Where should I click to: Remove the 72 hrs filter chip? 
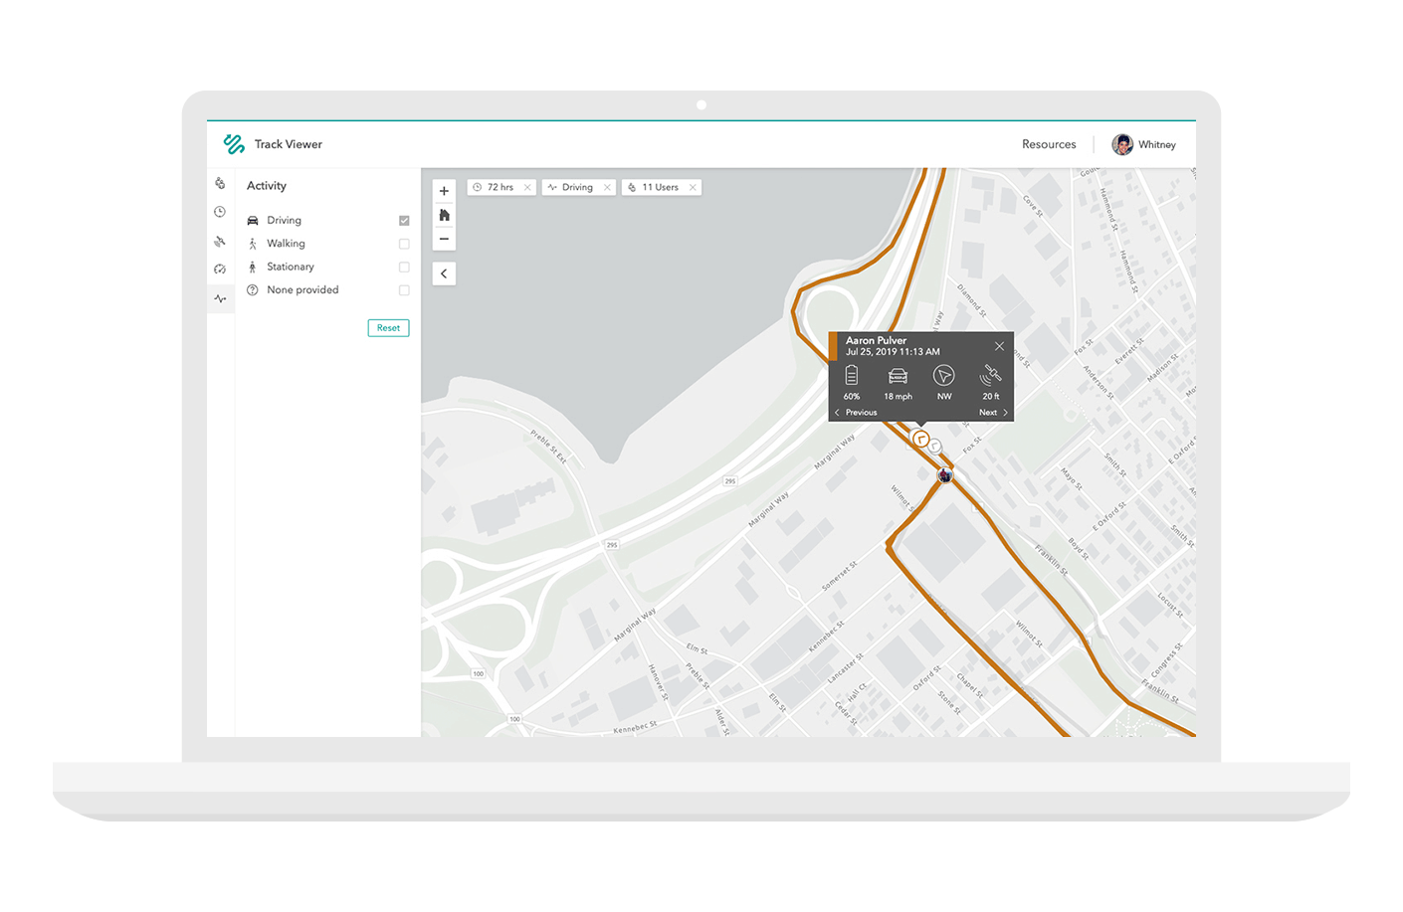click(x=526, y=187)
